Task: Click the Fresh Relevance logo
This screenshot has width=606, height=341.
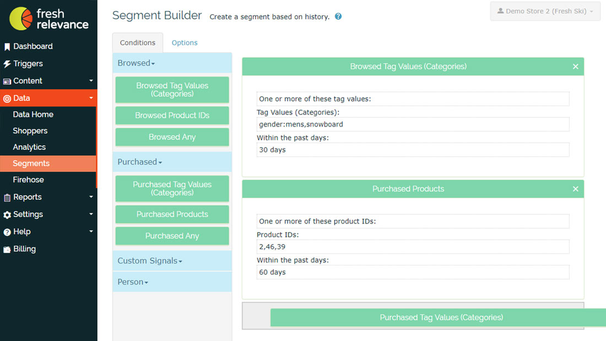Action: click(48, 19)
